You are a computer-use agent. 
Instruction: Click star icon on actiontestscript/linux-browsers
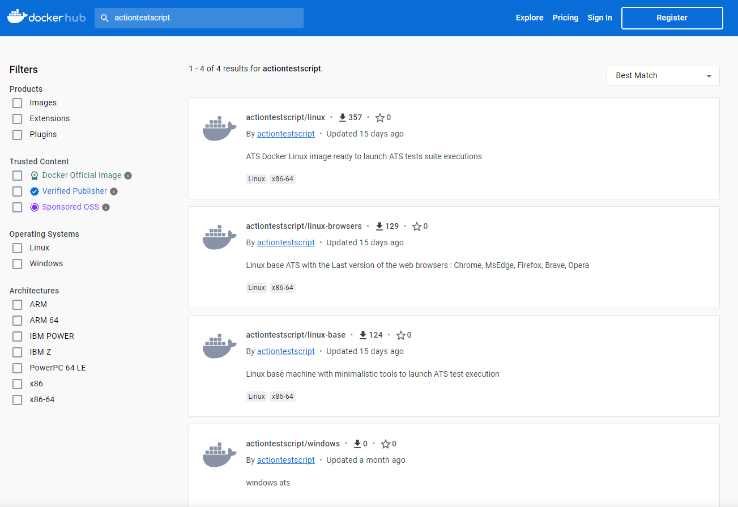pos(417,227)
